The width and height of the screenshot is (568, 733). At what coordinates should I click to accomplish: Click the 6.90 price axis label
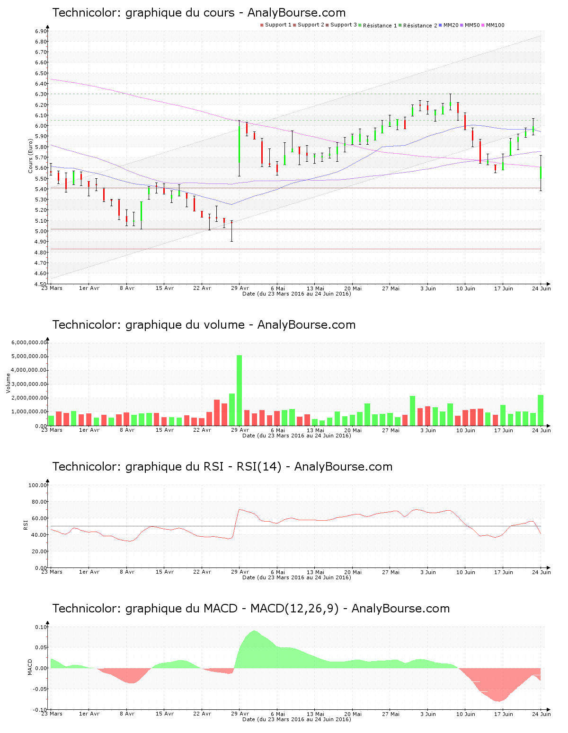click(41, 31)
